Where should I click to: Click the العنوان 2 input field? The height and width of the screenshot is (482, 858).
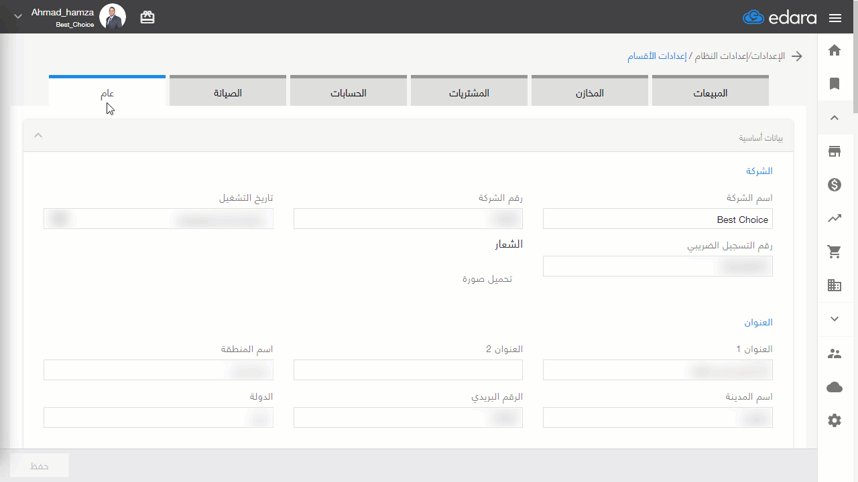(x=408, y=370)
